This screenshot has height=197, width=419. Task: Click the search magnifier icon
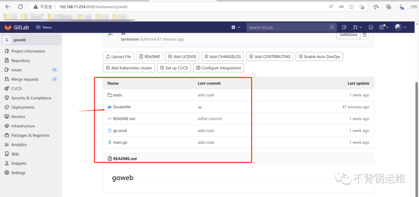point(332,27)
